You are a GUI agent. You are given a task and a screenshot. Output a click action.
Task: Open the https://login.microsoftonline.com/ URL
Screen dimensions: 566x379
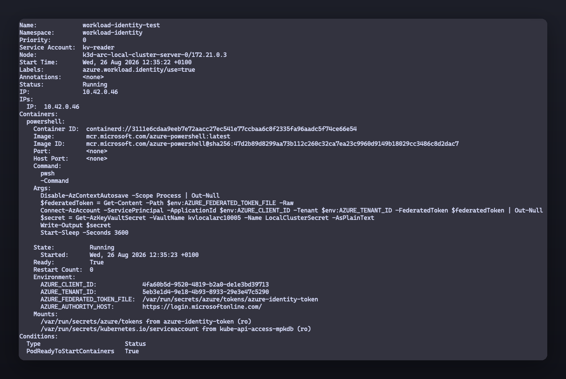point(202,307)
